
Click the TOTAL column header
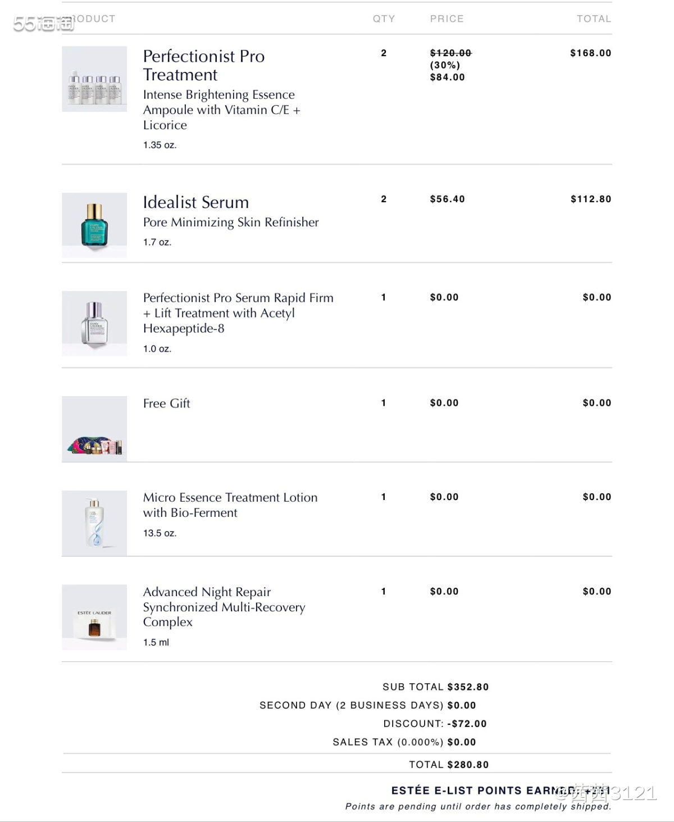click(x=594, y=19)
